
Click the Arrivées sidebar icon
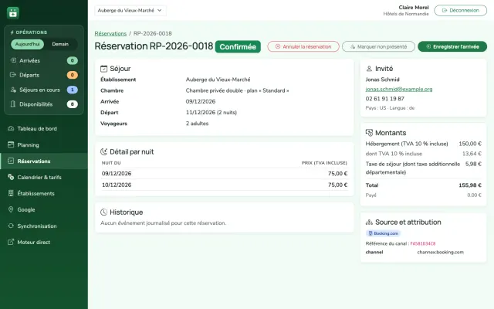click(x=13, y=60)
